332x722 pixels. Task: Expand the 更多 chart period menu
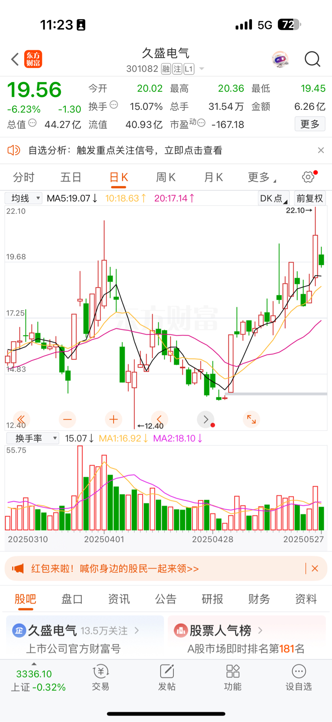262,177
